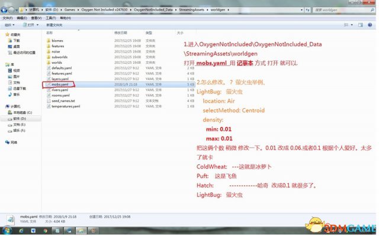Click the refresh button beside address bar

pos(307,10)
